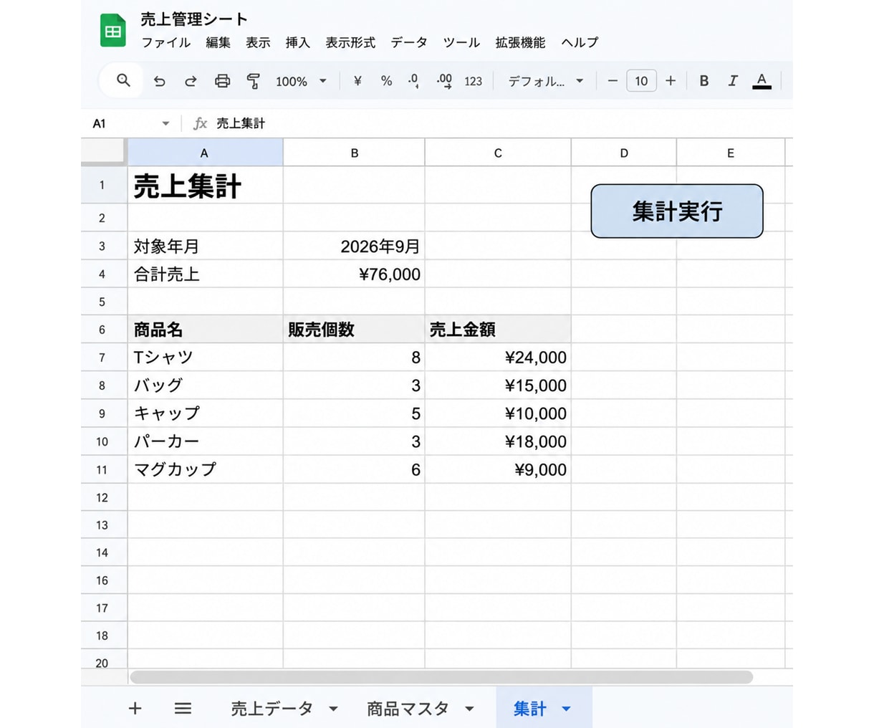Click the document title 売上管理シート
Image resolution: width=874 pixels, height=728 pixels.
click(194, 19)
